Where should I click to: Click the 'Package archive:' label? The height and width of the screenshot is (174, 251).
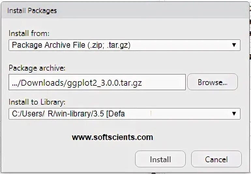point(37,68)
